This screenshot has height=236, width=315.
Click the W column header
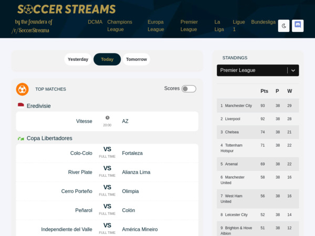click(289, 91)
